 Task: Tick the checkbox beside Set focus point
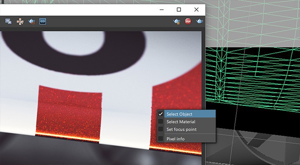tap(161, 129)
